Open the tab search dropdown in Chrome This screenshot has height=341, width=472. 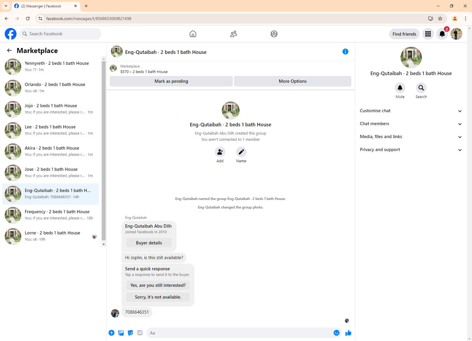6,6
